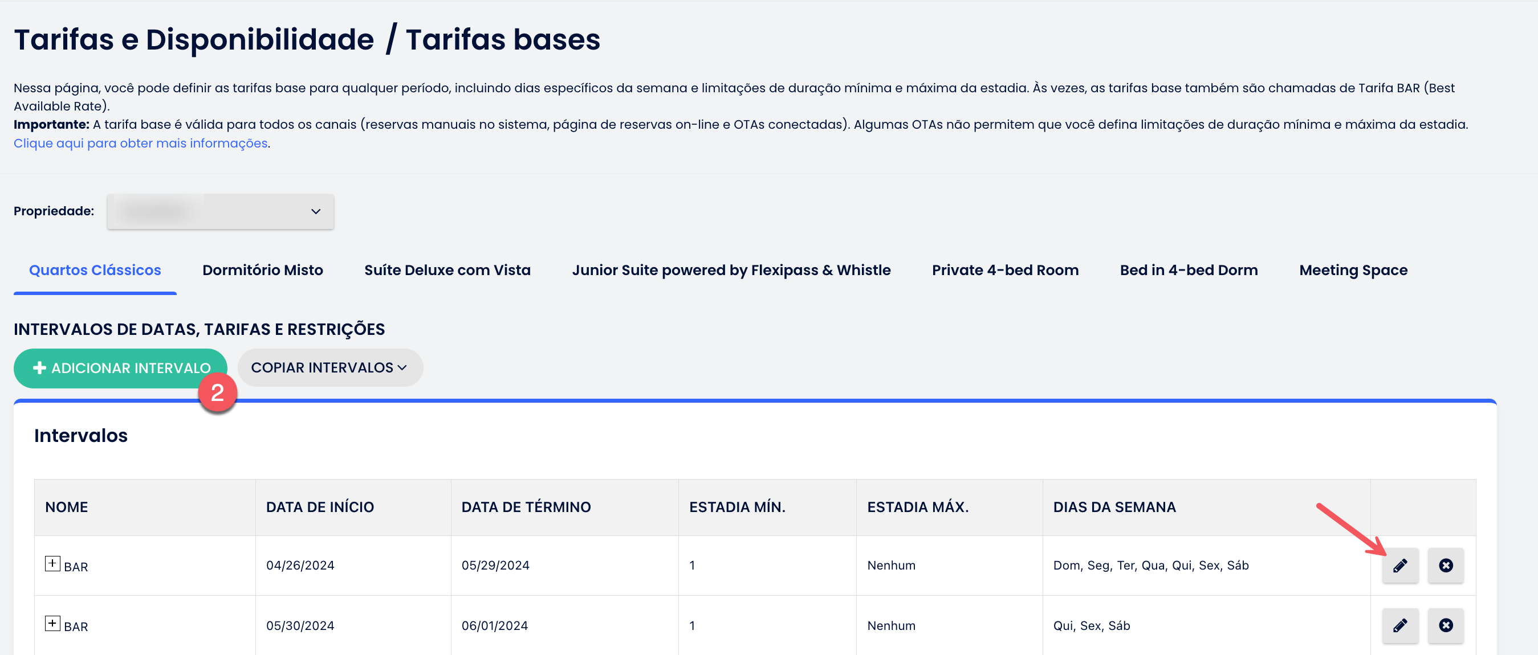Click the Dias da Semana column header
Screen dimensions: 1538x655
point(1114,507)
